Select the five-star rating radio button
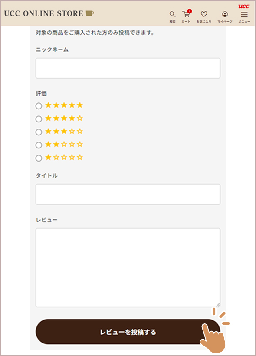The height and width of the screenshot is (356, 256). 39,106
